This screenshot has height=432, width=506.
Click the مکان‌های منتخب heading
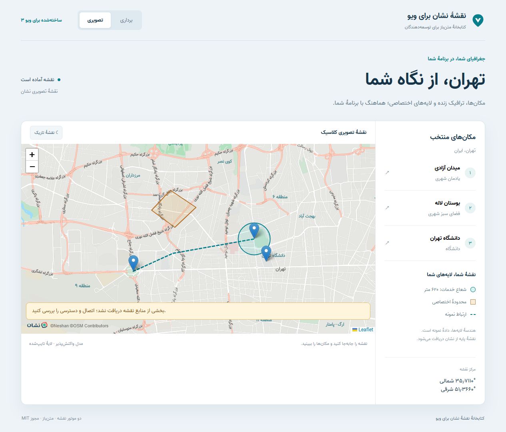pyautogui.click(x=453, y=137)
